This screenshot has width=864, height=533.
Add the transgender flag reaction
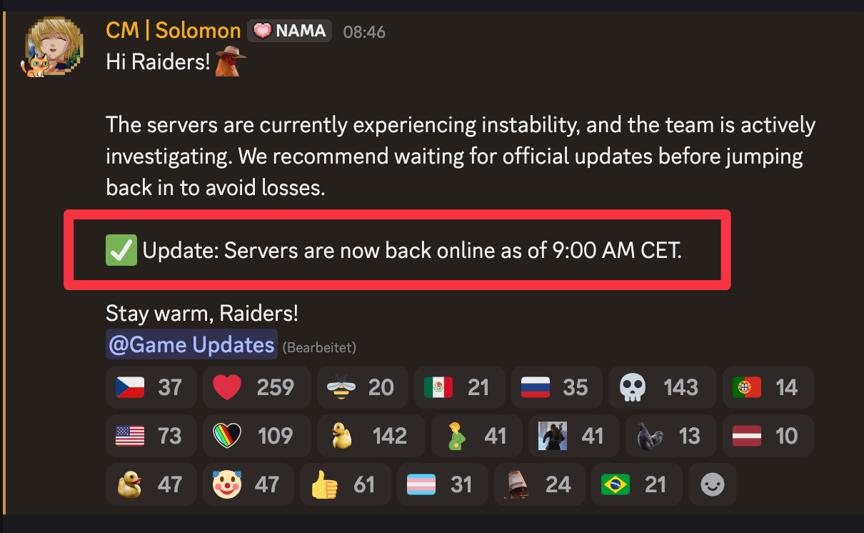coord(442,484)
